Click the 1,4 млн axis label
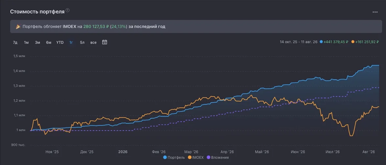This screenshot has height=165, width=386. (x=19, y=71)
